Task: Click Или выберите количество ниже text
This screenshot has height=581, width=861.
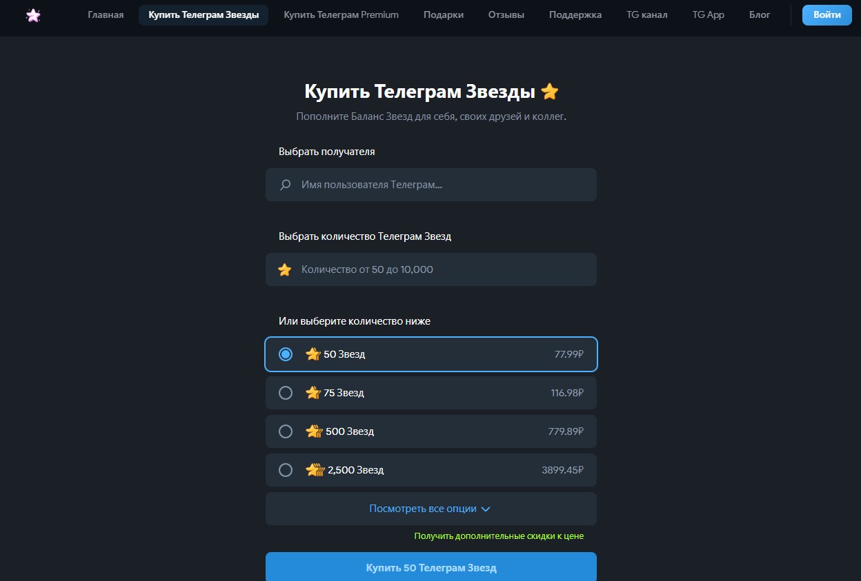Action: (355, 321)
